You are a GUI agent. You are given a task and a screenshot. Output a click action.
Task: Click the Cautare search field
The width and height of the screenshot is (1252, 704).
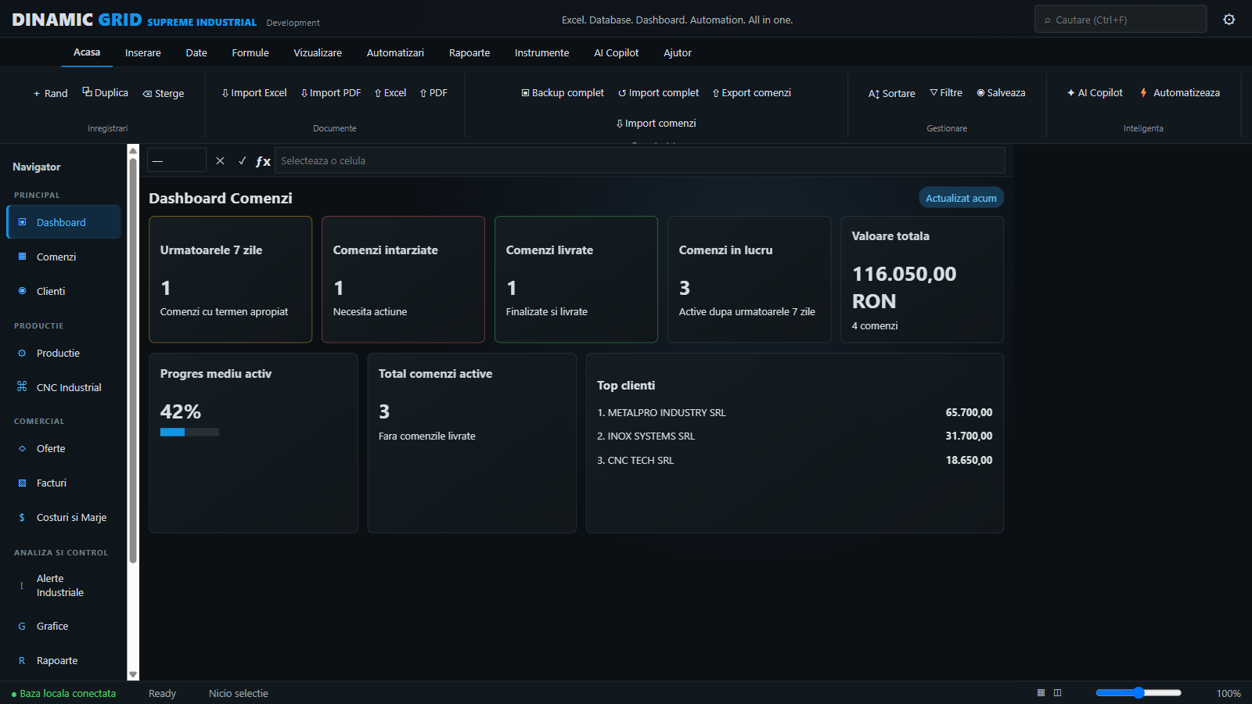[x=1121, y=20]
